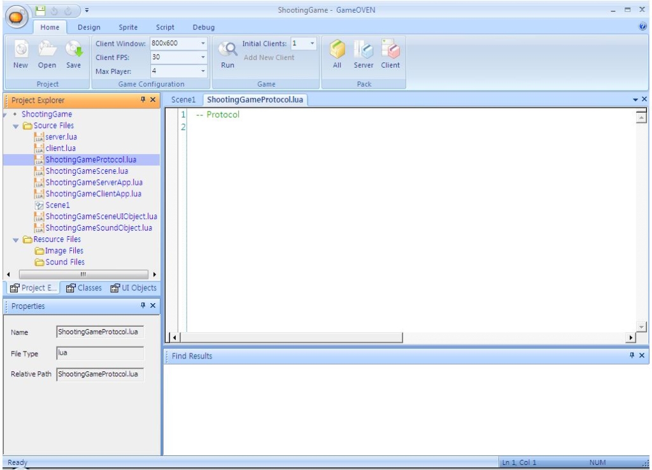Image resolution: width=652 pixels, height=470 pixels.
Task: Select ShootingGameSoundObject.lua file
Action: (x=99, y=228)
